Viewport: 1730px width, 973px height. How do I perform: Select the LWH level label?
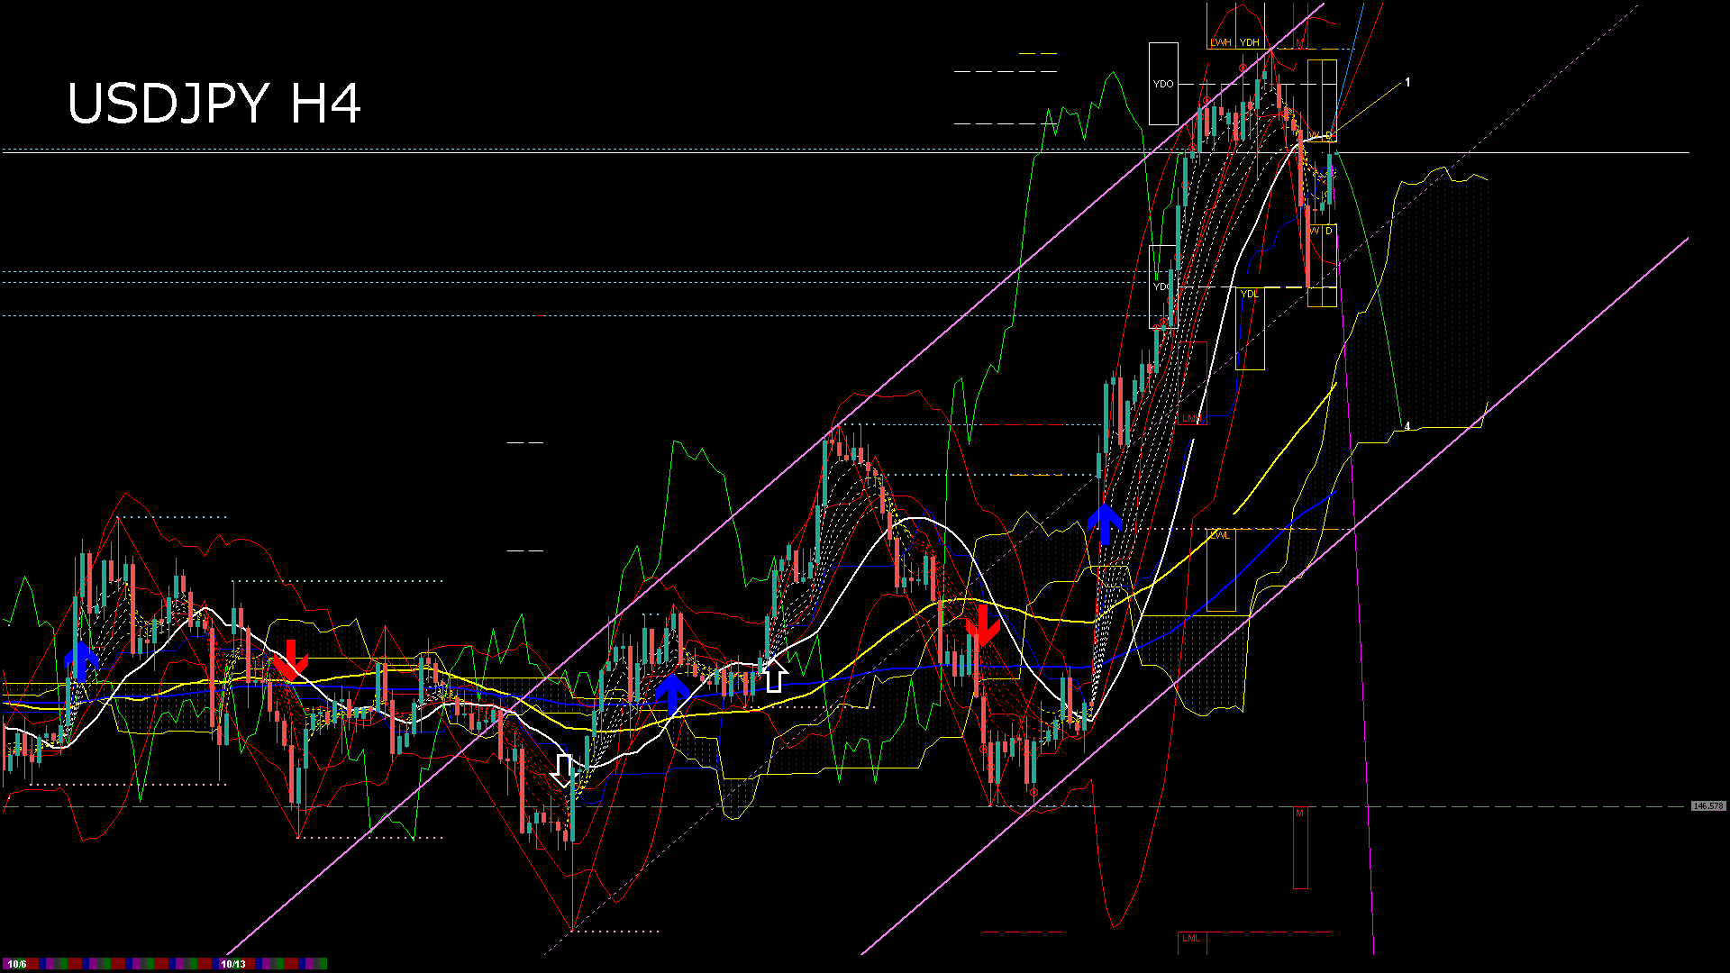tap(1220, 42)
